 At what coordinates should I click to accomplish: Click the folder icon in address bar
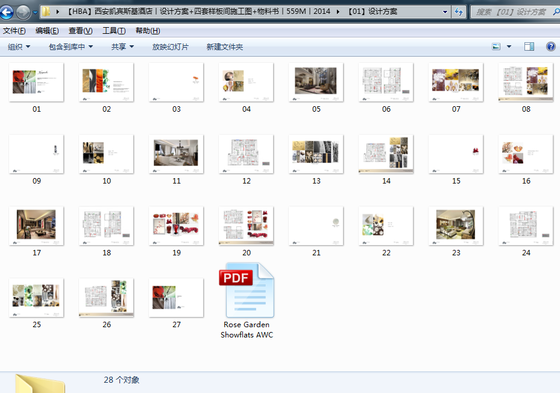(46, 11)
